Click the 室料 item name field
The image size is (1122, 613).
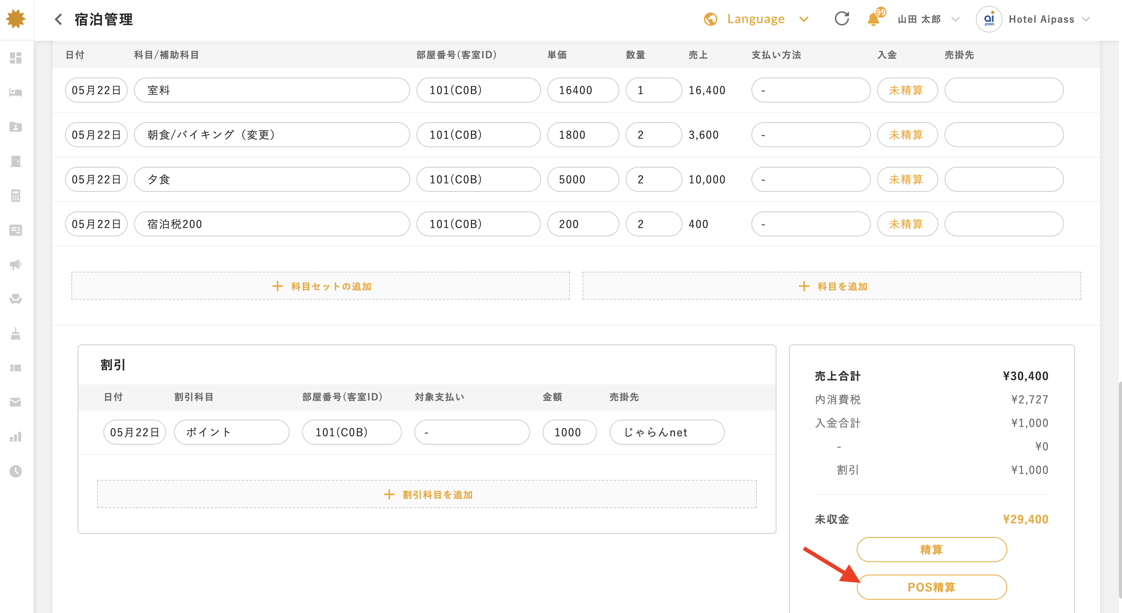[272, 90]
